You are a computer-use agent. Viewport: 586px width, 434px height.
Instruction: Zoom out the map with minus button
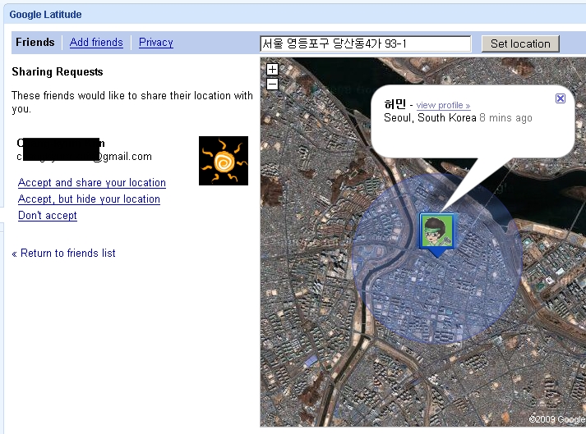coord(272,84)
